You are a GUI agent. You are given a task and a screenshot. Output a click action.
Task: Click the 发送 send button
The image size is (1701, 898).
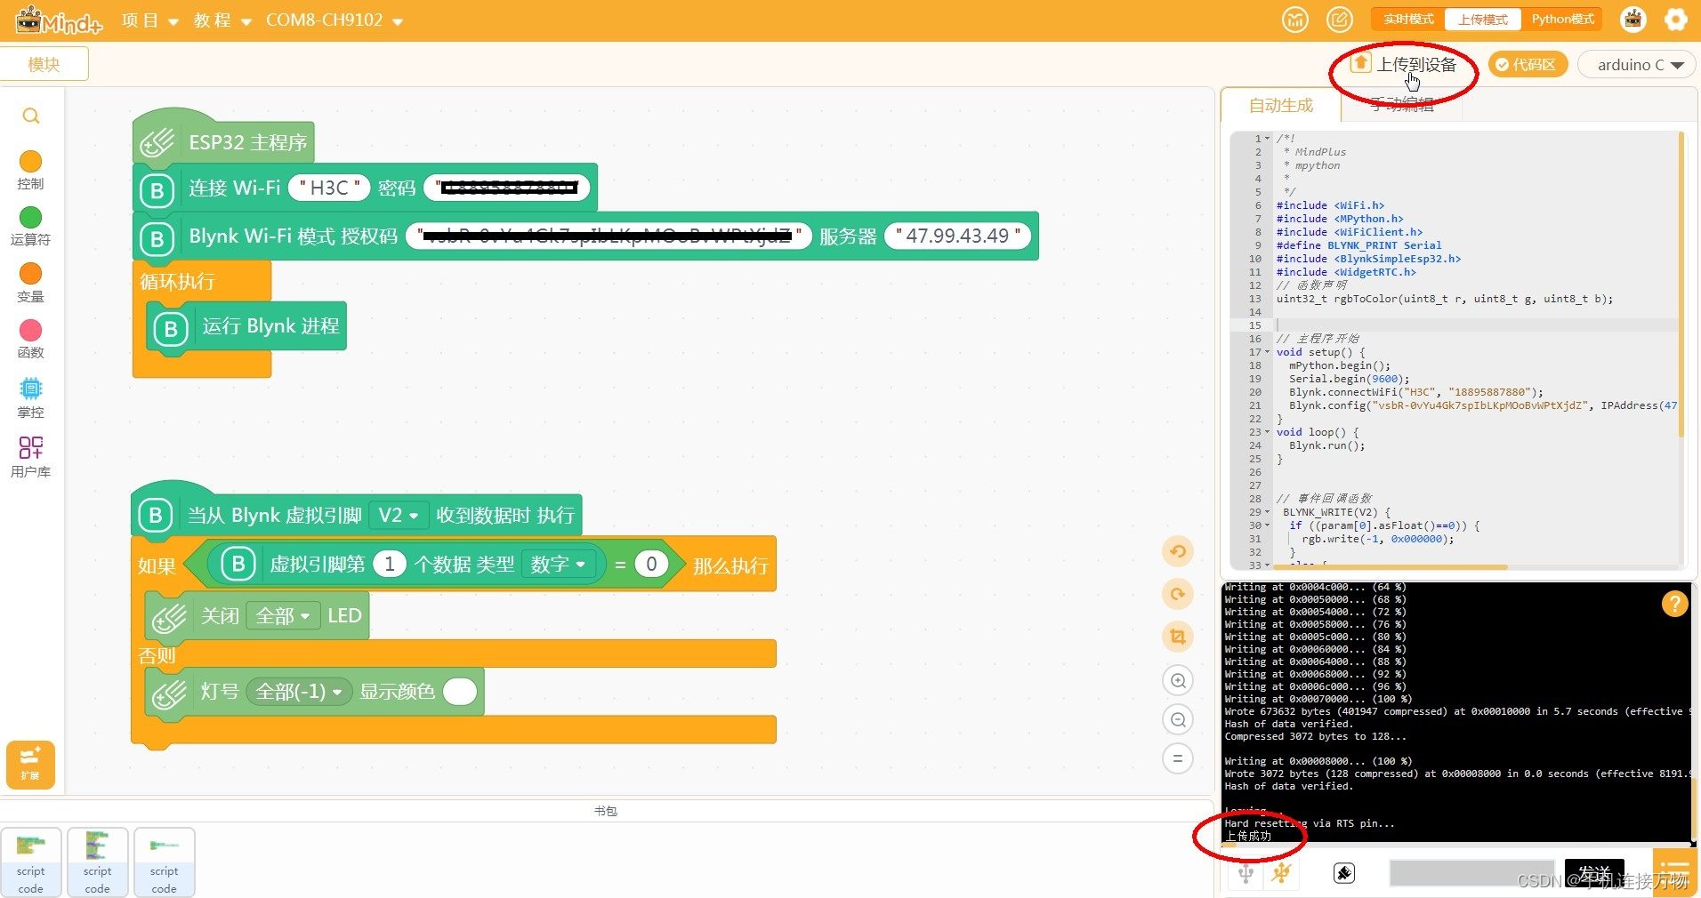(1594, 873)
